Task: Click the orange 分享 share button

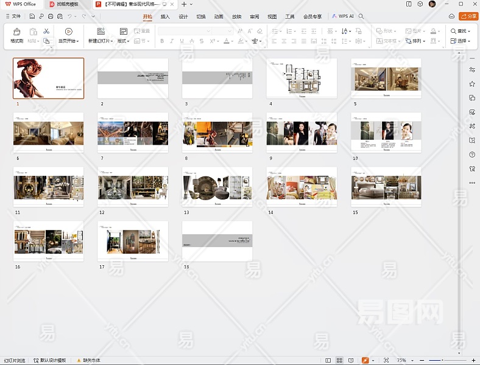Action: [468, 16]
